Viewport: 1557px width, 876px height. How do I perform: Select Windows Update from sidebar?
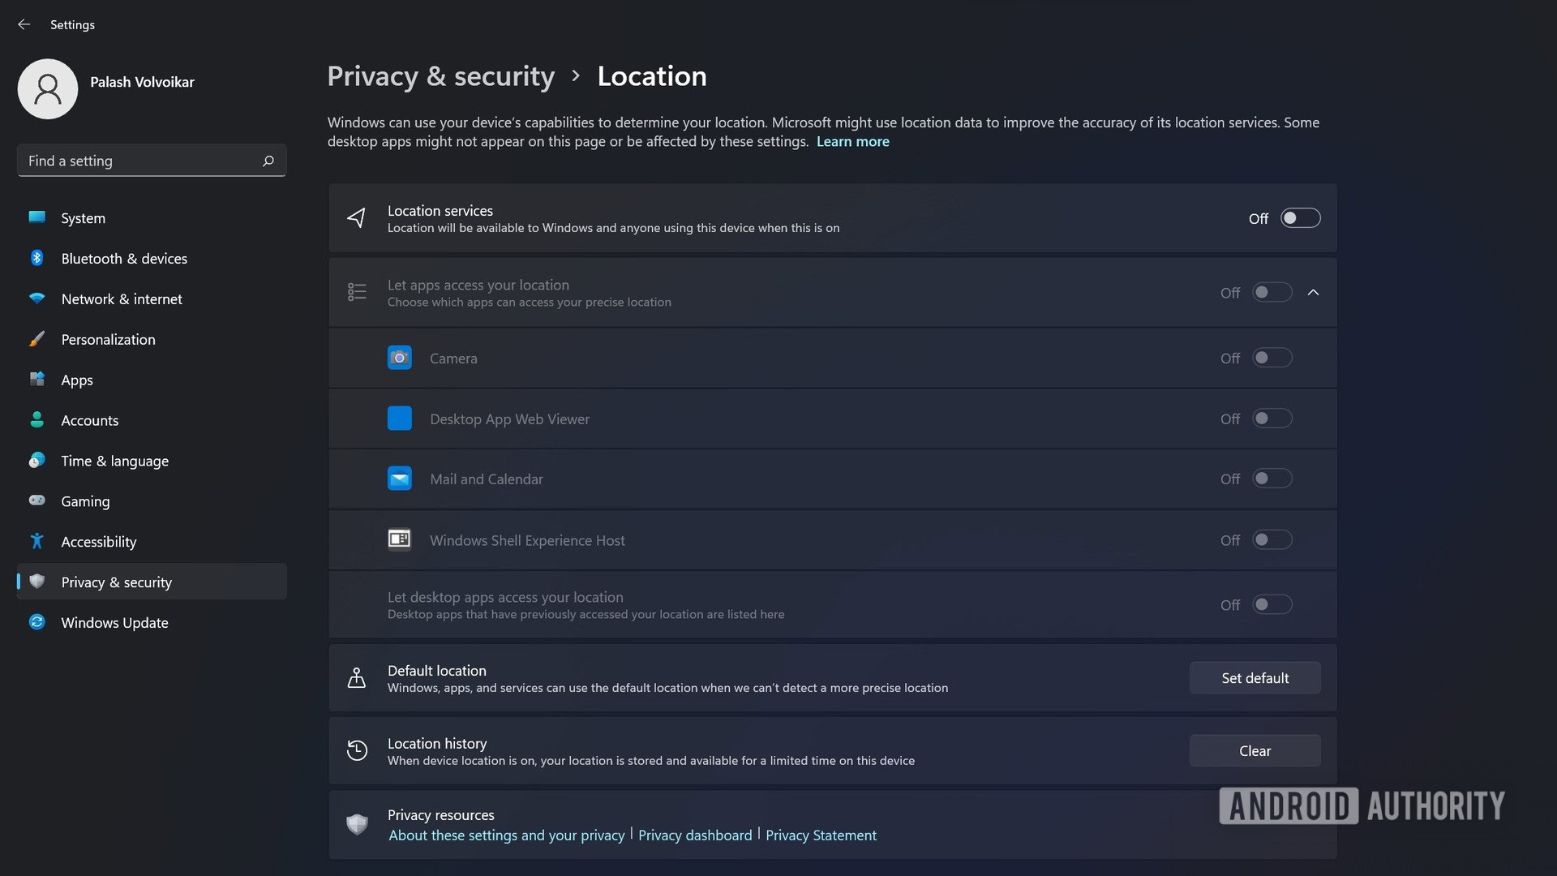click(x=114, y=621)
